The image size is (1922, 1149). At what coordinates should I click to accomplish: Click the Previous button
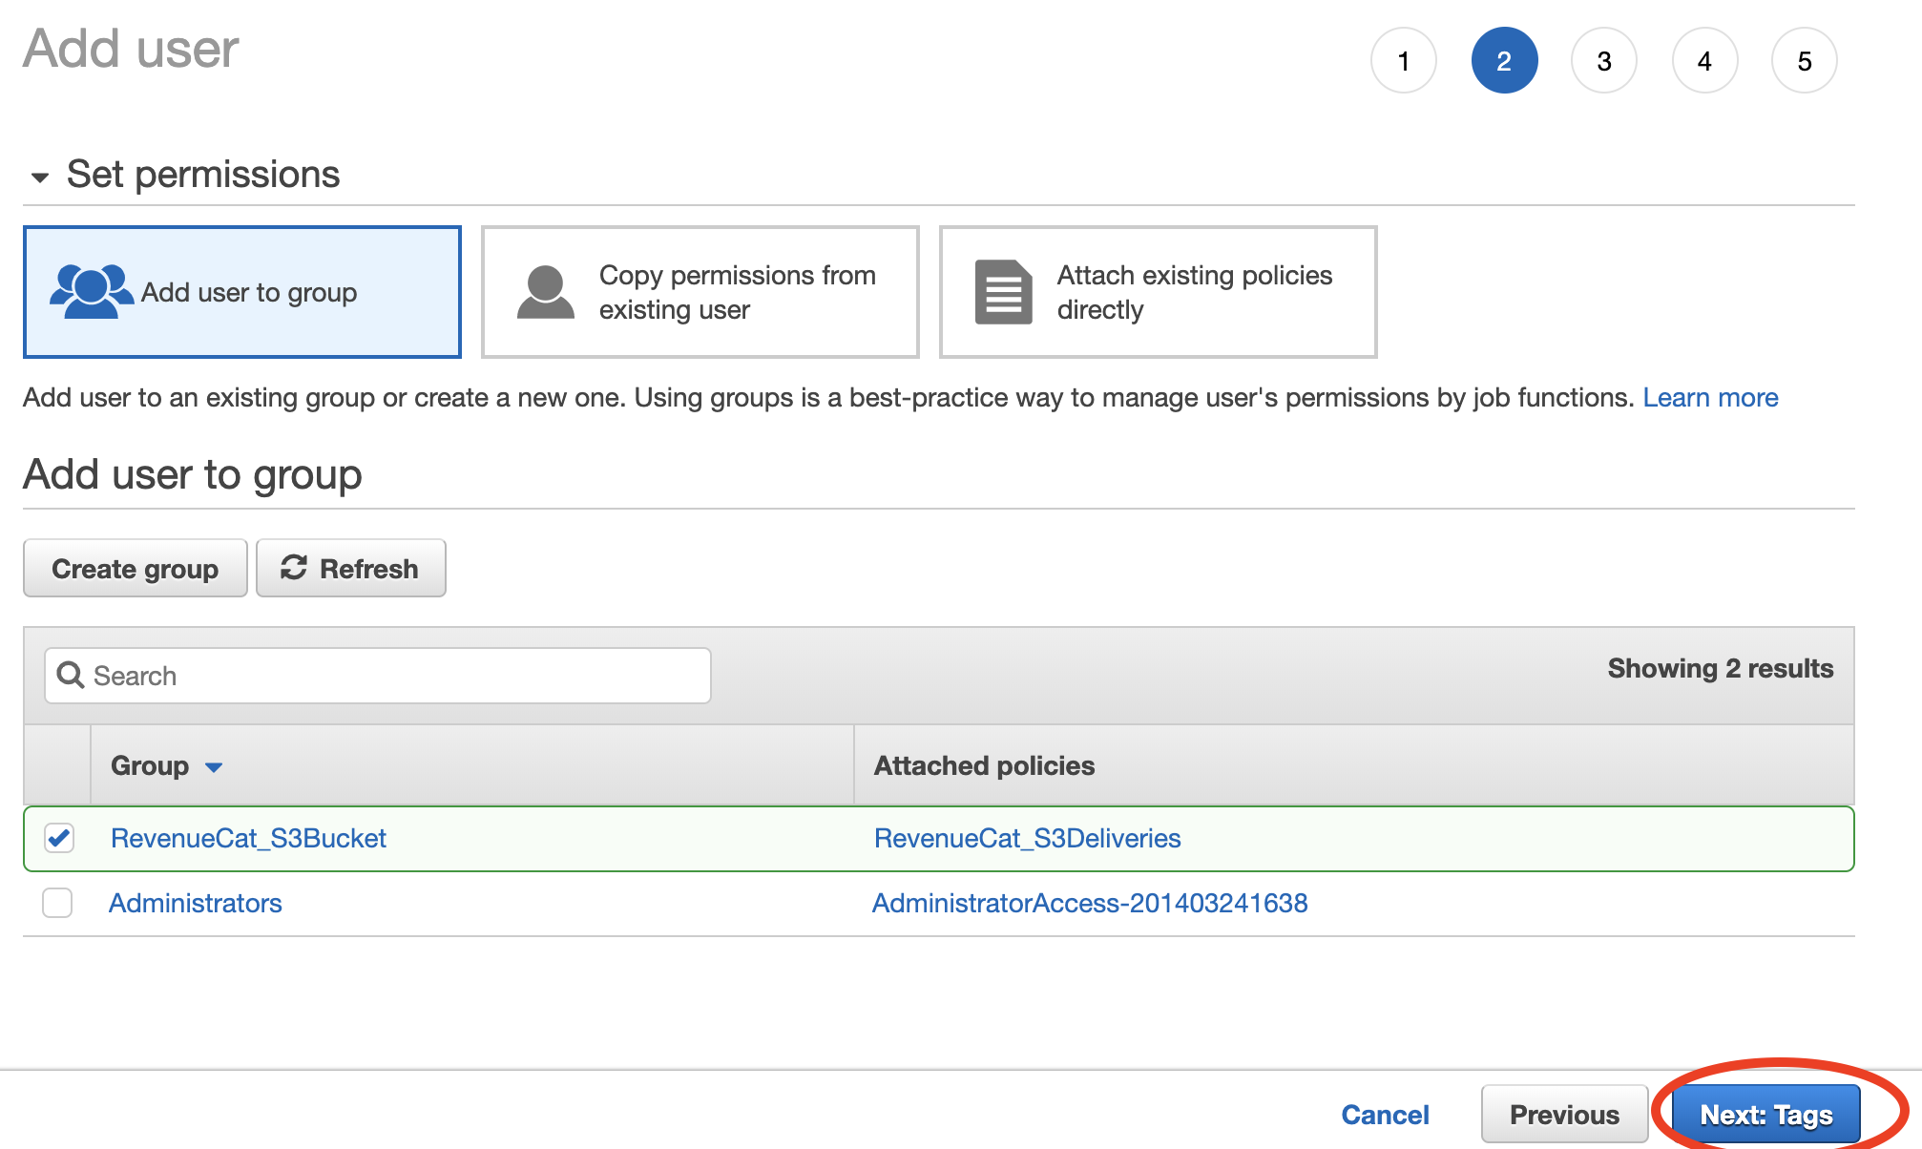tap(1563, 1114)
